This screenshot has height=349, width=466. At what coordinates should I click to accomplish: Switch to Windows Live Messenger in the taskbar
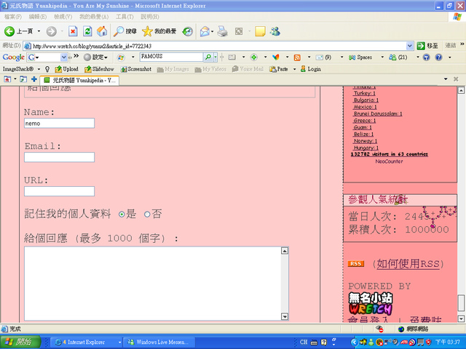tap(159, 342)
